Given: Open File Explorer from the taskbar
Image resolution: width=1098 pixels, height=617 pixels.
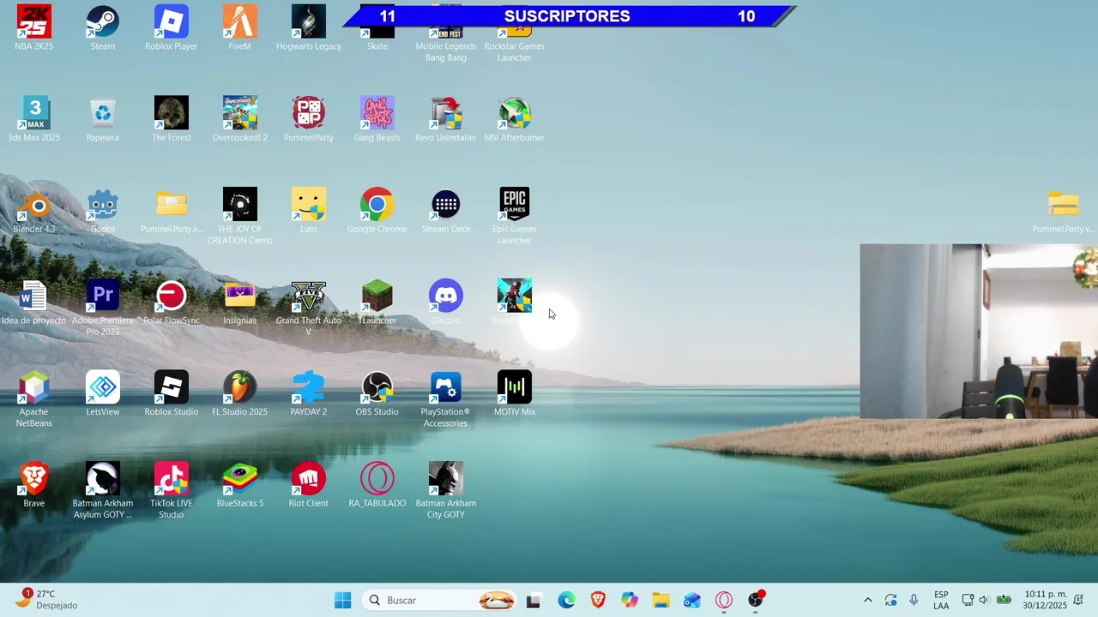Looking at the screenshot, I should point(661,601).
